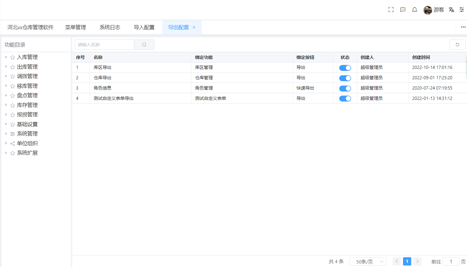
Task: Click the go-to page number input
Action: click(451, 261)
